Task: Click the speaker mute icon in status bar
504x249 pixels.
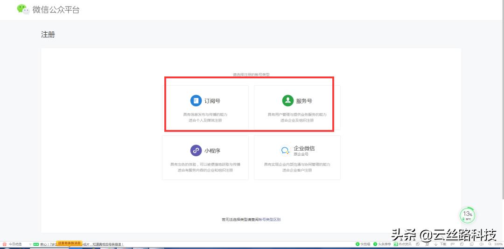Action: click(481, 244)
